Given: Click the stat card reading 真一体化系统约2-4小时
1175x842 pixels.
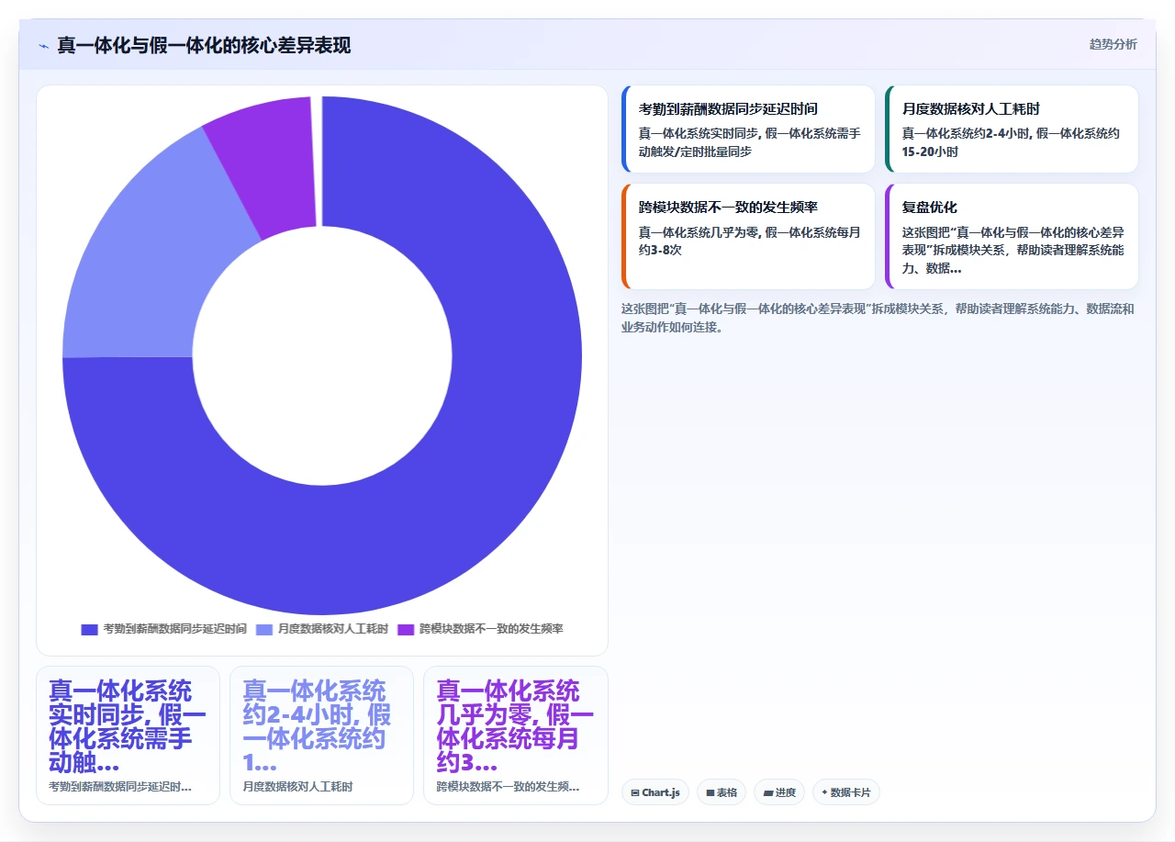Looking at the screenshot, I should (x=321, y=735).
